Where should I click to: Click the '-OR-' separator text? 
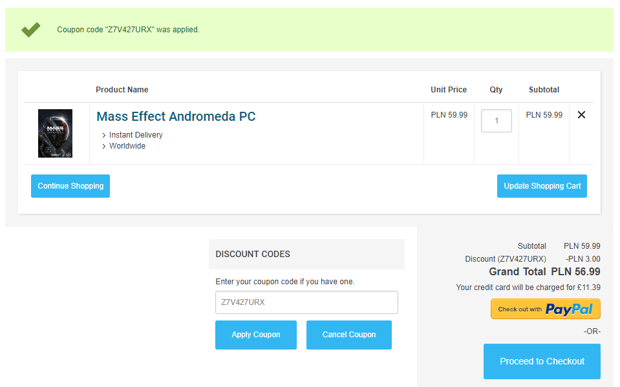(x=592, y=331)
